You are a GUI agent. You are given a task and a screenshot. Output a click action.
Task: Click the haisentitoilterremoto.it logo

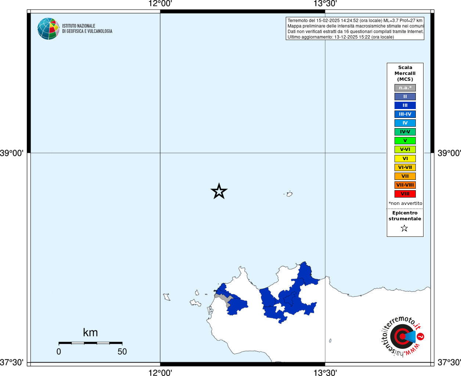coord(403,336)
